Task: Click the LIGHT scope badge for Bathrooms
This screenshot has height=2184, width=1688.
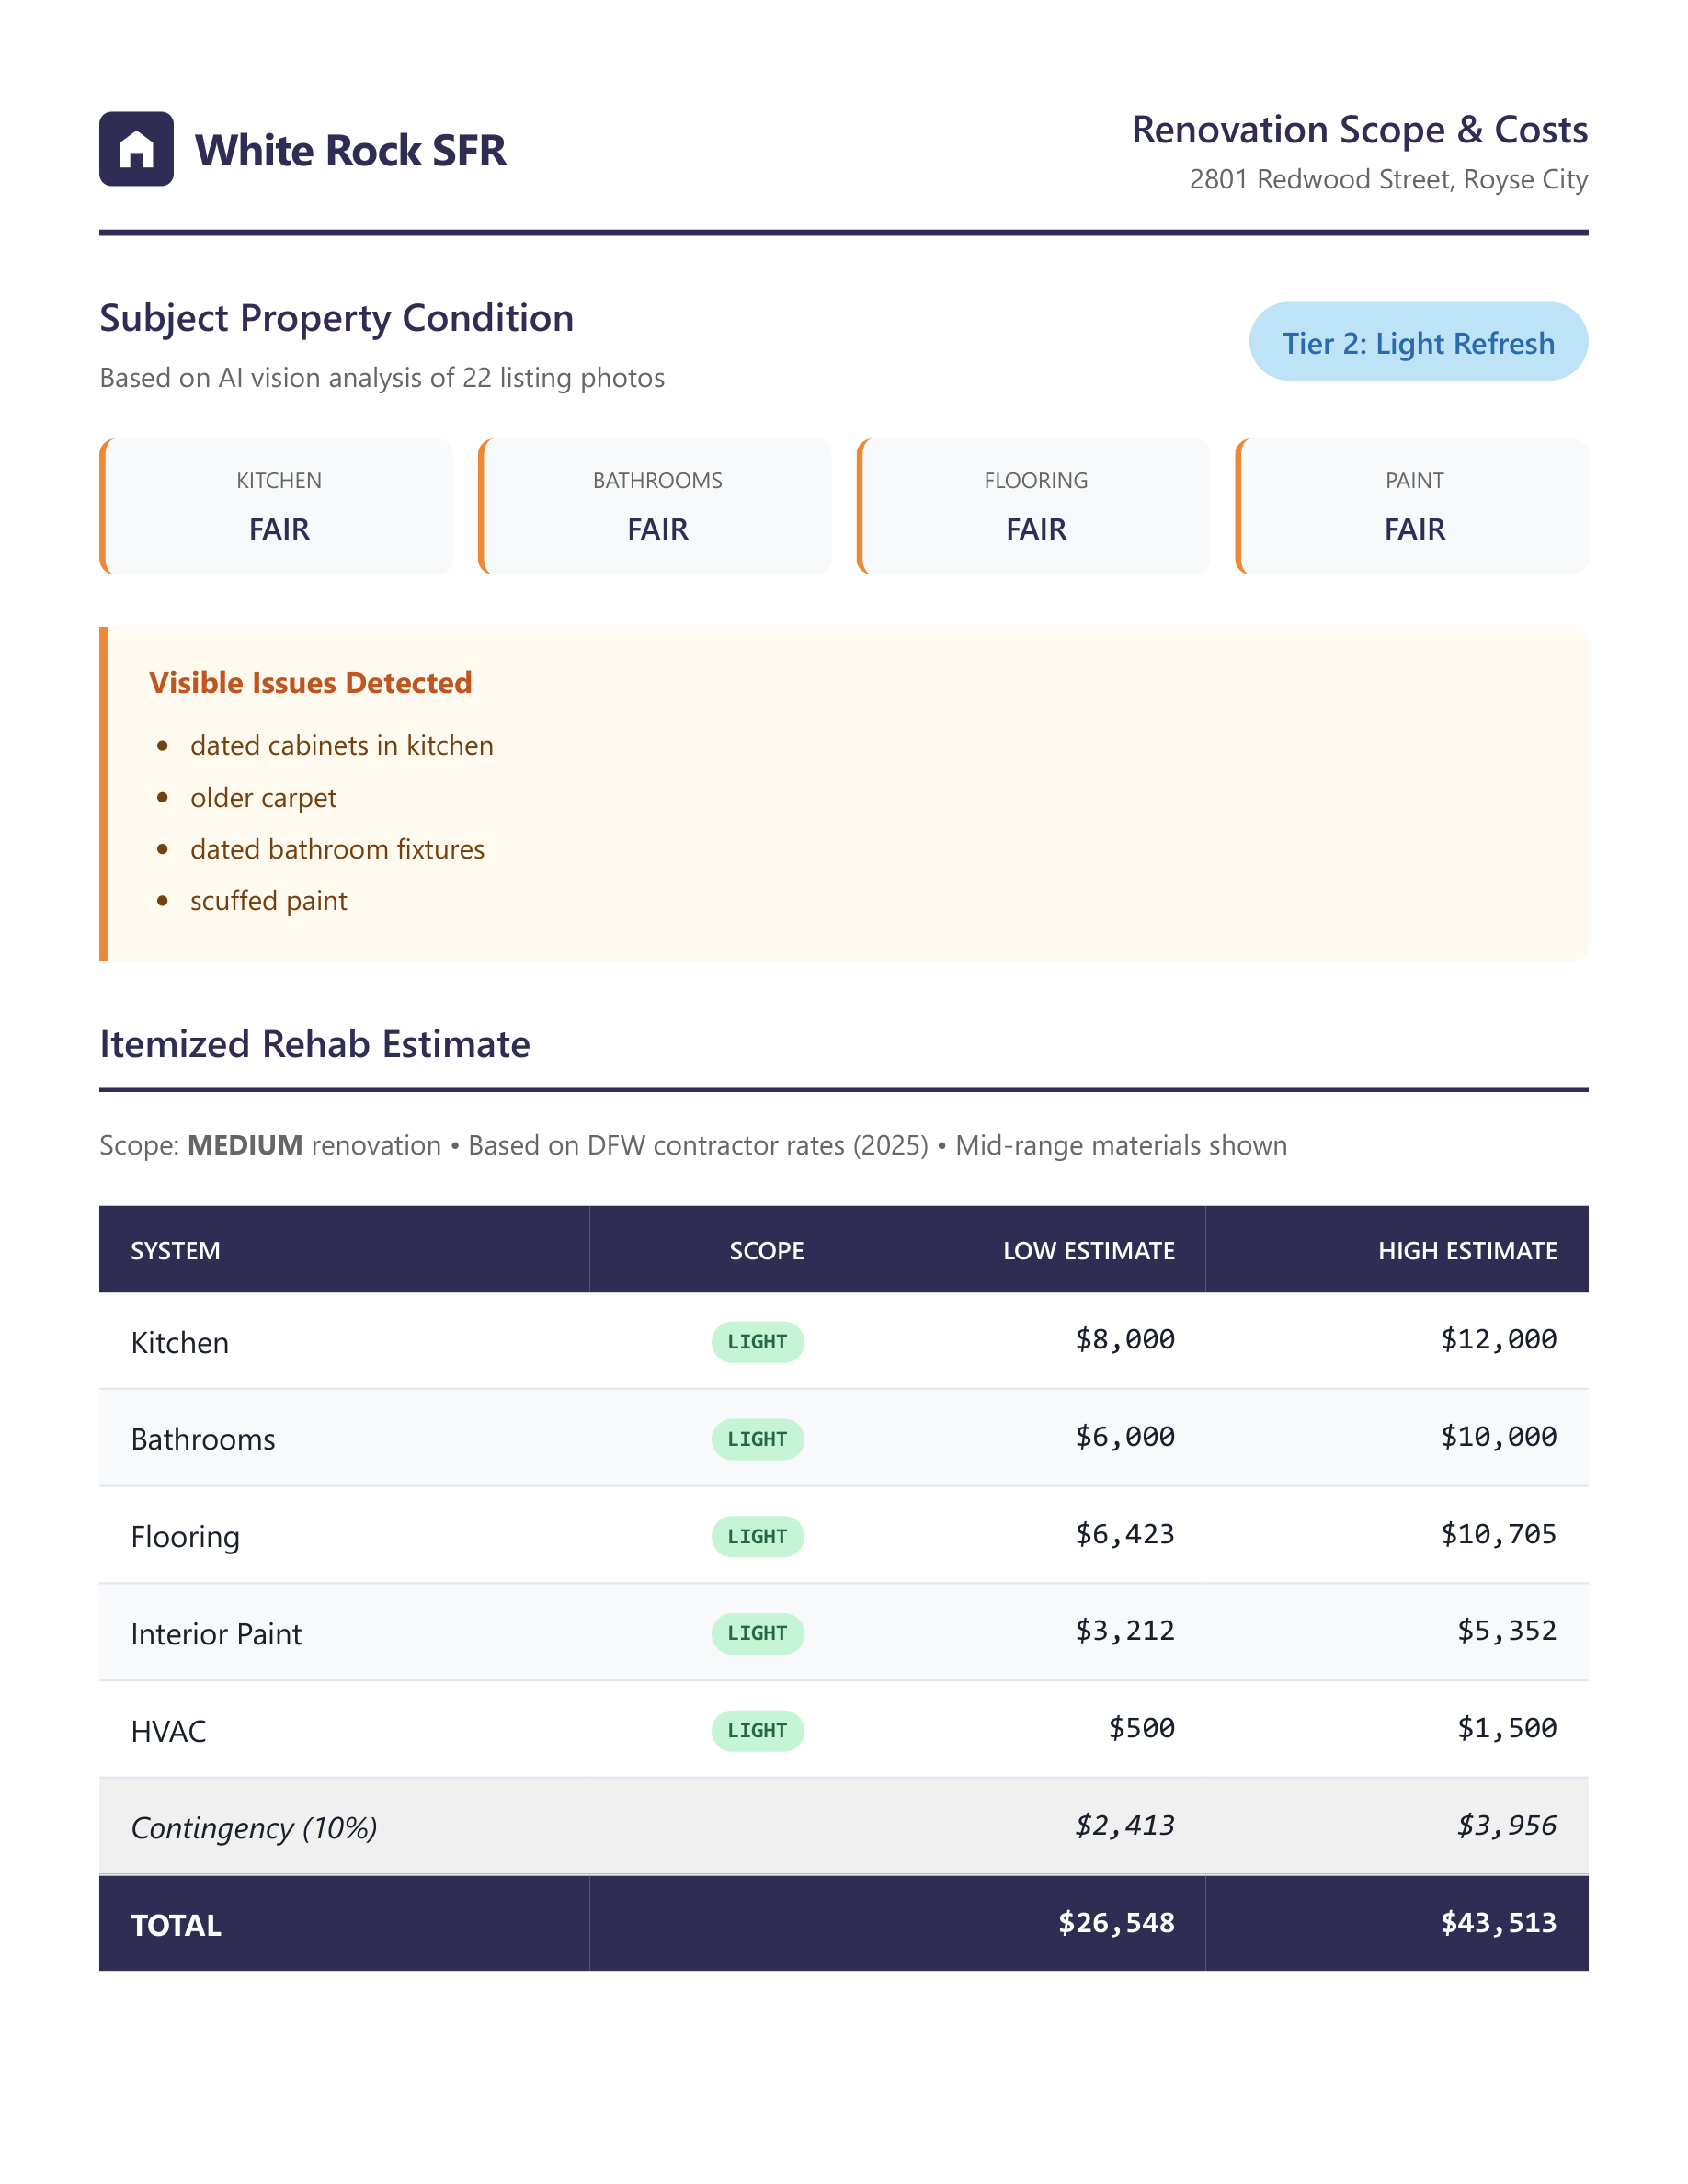Action: [x=757, y=1439]
